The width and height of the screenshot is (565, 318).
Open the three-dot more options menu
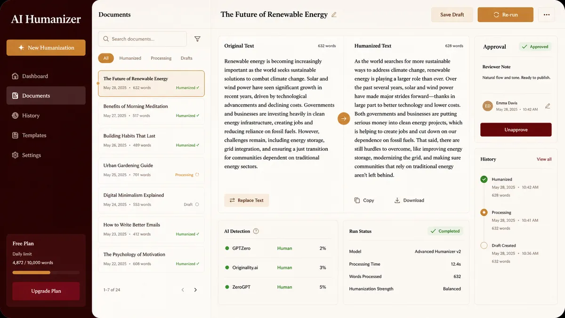pyautogui.click(x=547, y=15)
